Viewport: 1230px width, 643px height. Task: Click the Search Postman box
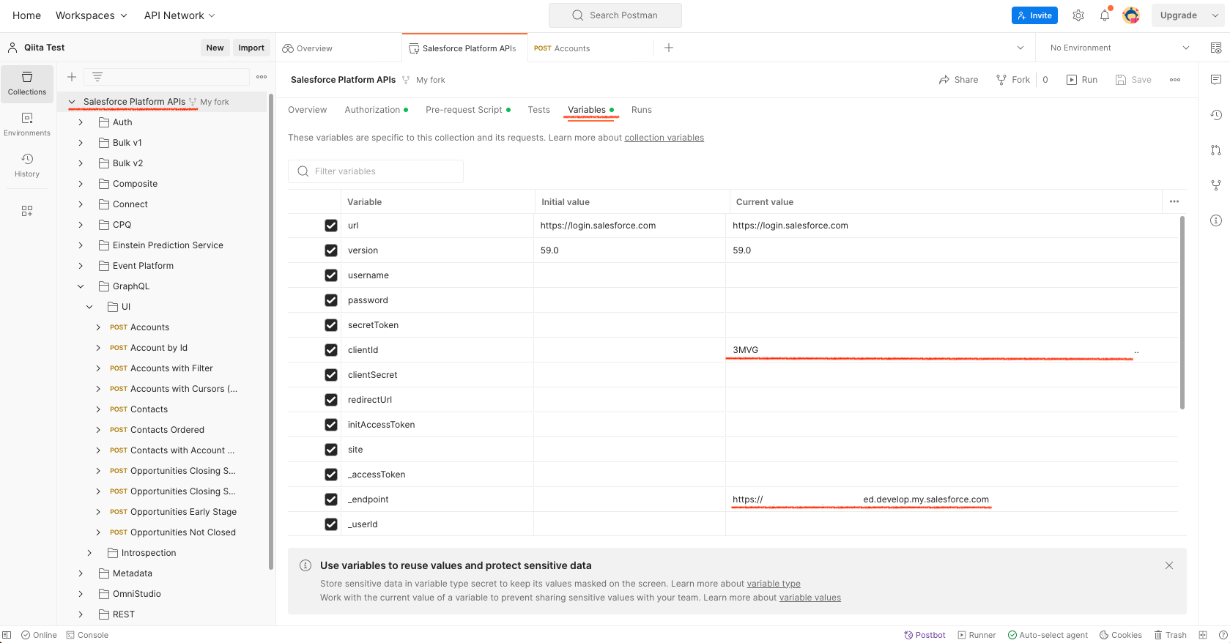click(x=615, y=15)
